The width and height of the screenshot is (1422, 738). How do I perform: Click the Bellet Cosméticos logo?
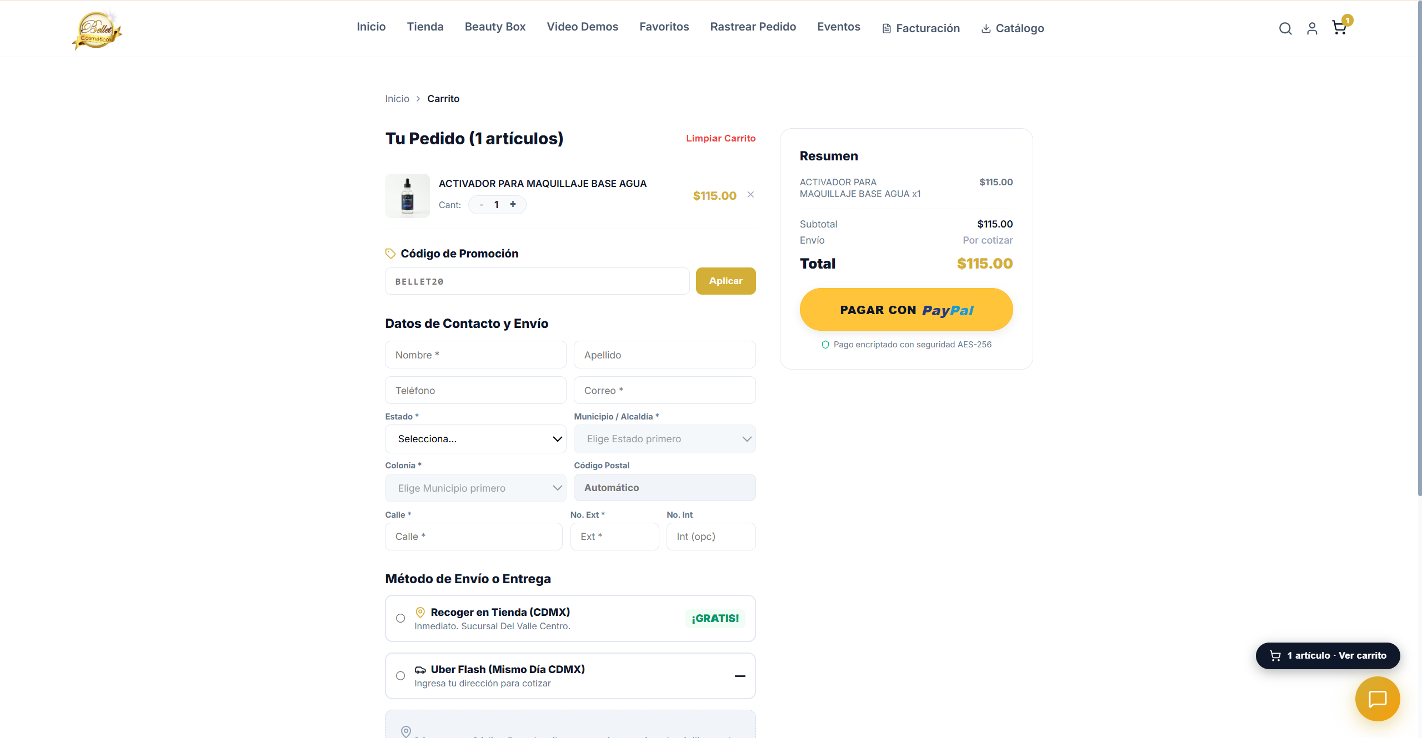[x=97, y=31]
